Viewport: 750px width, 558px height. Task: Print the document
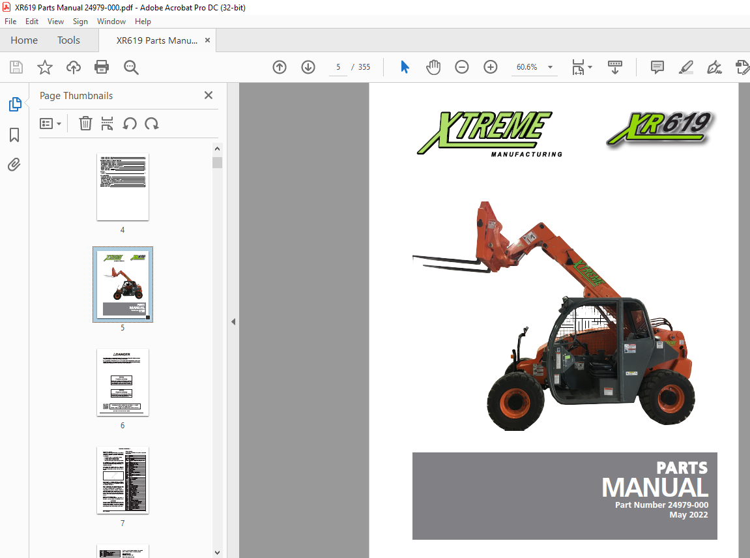coord(102,67)
